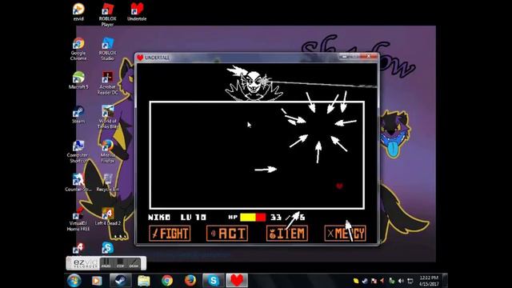
Task: Open the Recycle Bin desktop icon
Action: pos(107,182)
